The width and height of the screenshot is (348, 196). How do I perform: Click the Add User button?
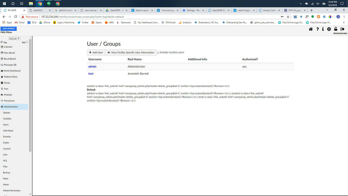tap(96, 52)
